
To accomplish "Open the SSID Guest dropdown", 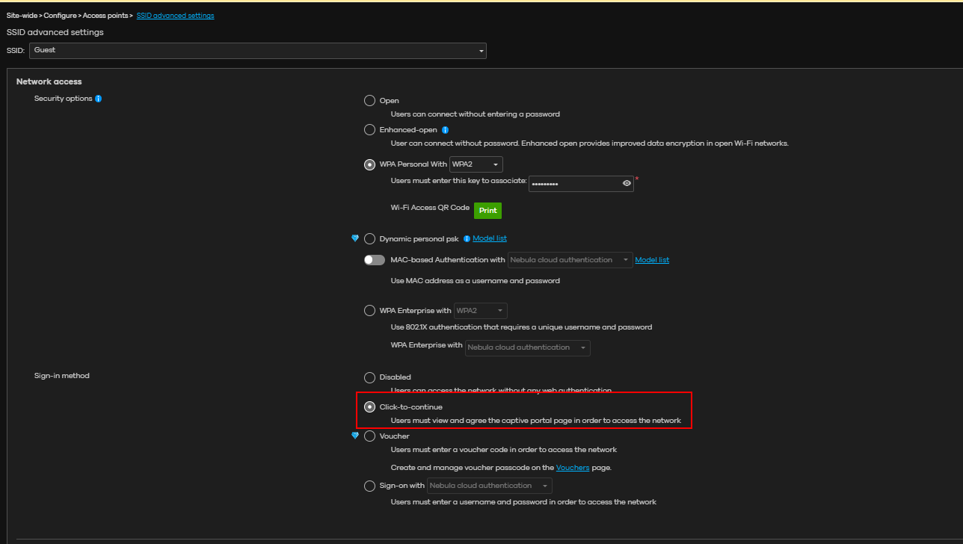I will [x=258, y=50].
